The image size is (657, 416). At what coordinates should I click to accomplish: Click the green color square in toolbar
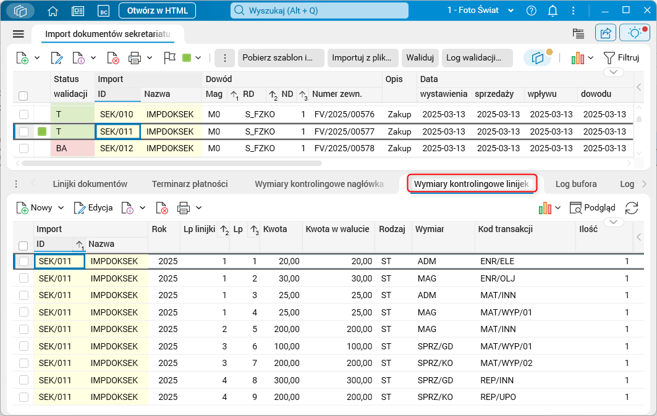[x=187, y=57]
